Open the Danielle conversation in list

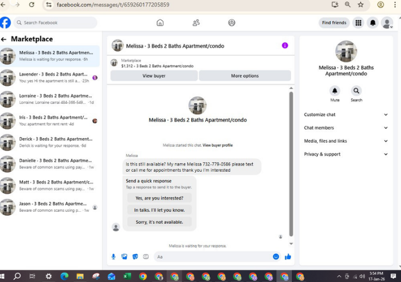coord(50,164)
